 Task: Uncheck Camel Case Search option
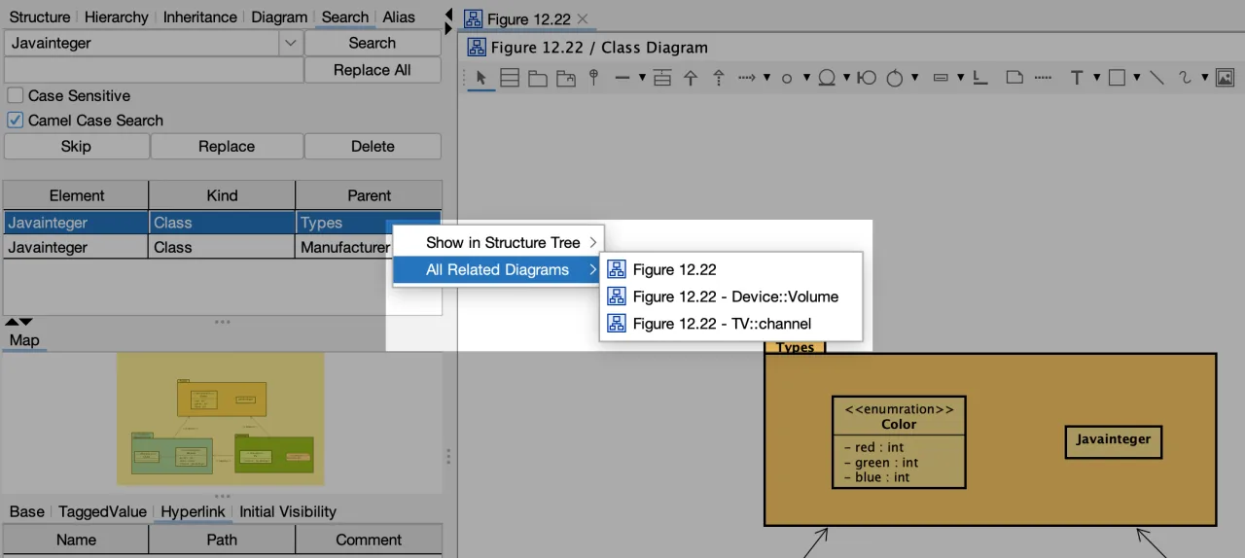(16, 121)
